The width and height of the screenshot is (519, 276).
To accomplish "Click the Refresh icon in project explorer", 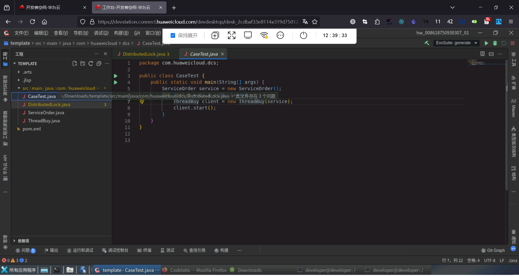I will pos(91,64).
